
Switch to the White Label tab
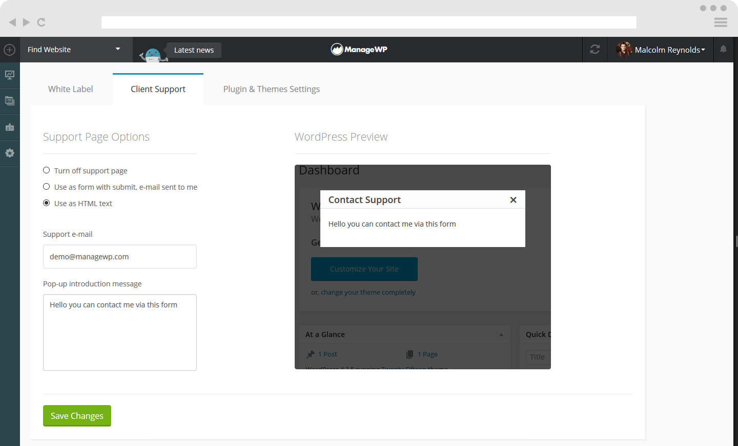[71, 89]
